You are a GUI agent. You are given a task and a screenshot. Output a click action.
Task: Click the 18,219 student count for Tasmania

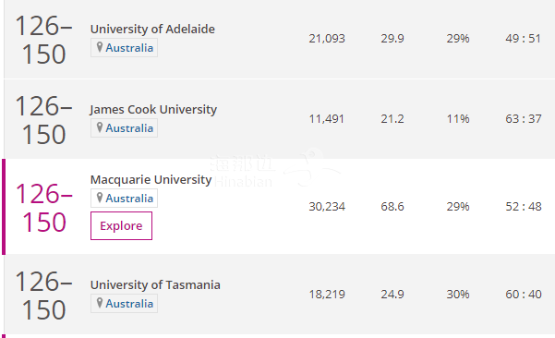[327, 294]
